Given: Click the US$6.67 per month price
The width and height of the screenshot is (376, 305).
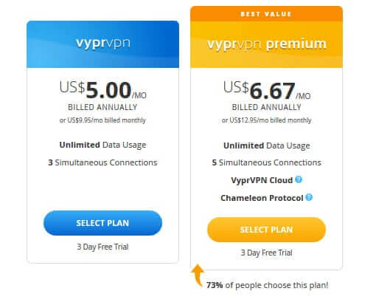Looking at the screenshot, I should pos(267,91).
